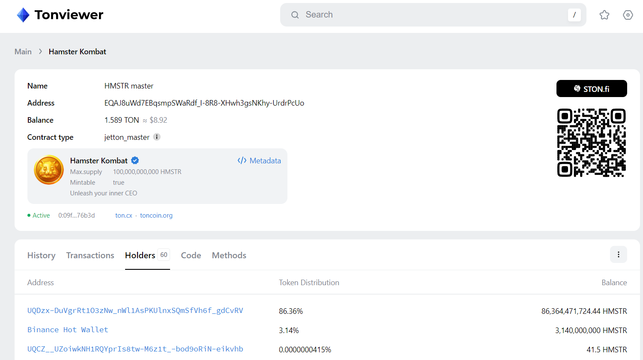Click the 0.0000000415% distribution value
The width and height of the screenshot is (643, 360).
click(305, 350)
